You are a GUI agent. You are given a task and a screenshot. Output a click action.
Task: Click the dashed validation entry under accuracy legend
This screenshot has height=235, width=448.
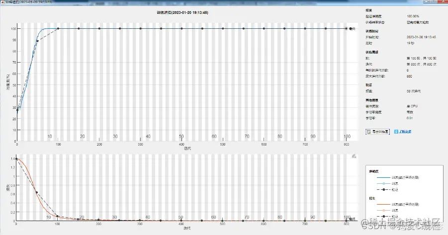[x=387, y=190]
